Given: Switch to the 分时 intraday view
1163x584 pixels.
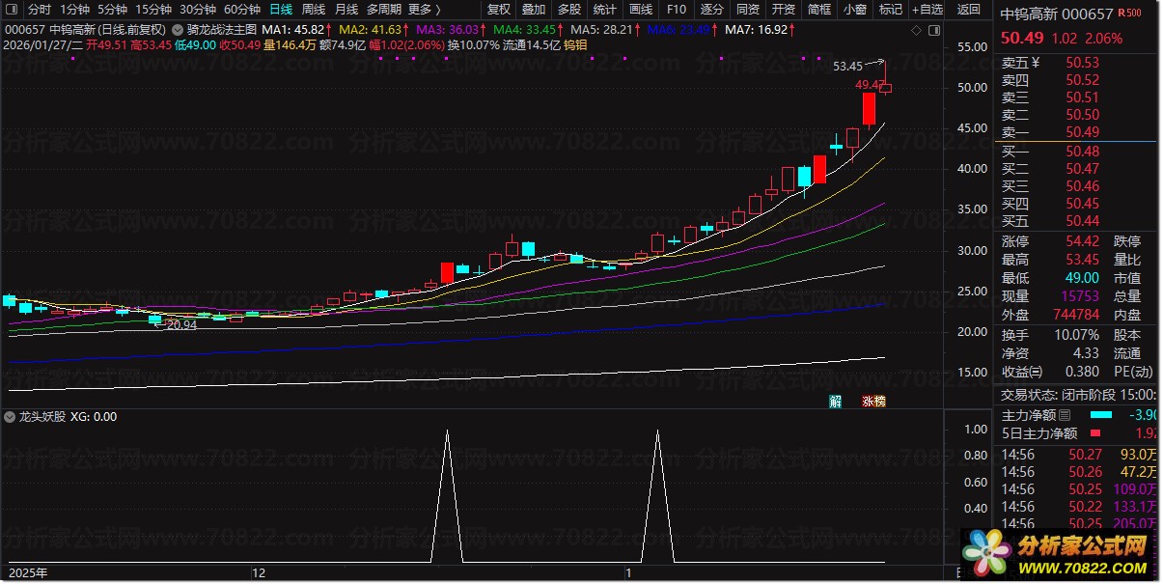Looking at the screenshot, I should pos(39,9).
